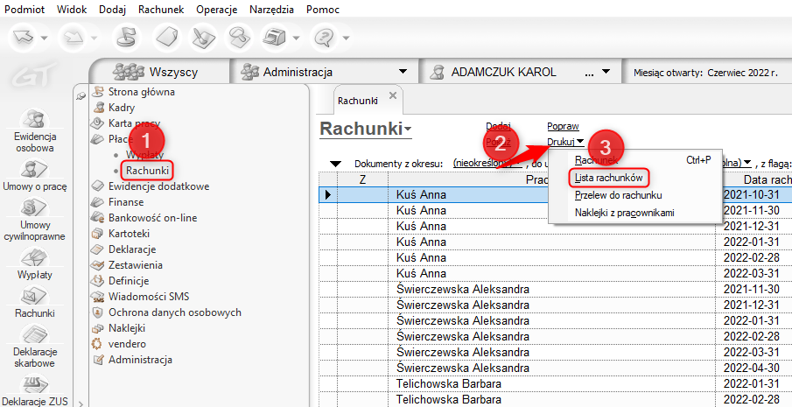
Task: Click the pin icon beside navigation tree
Action: click(x=81, y=96)
